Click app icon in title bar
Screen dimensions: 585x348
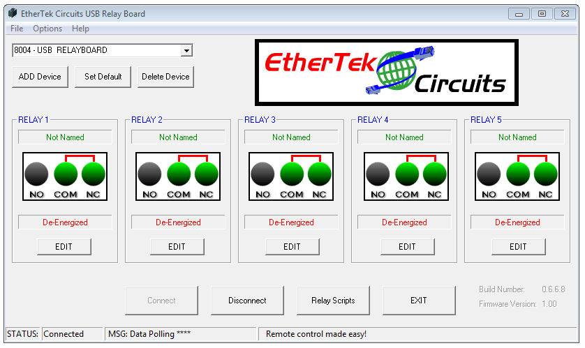coord(12,14)
